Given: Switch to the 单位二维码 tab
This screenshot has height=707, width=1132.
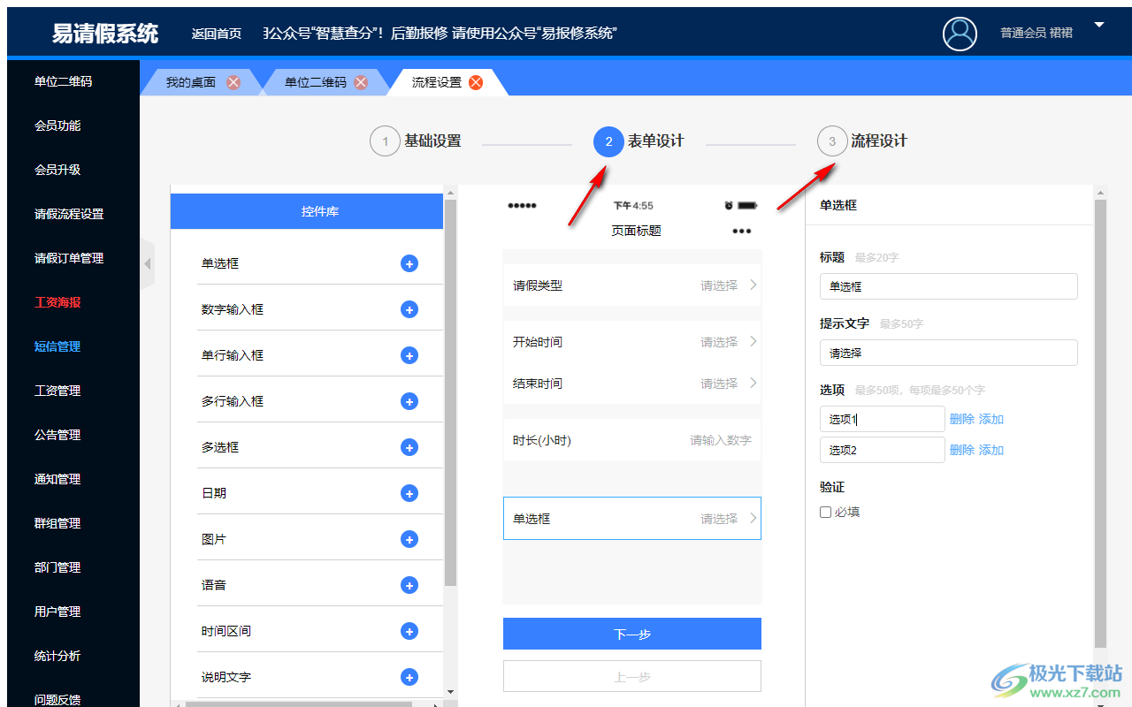Looking at the screenshot, I should point(316,82).
